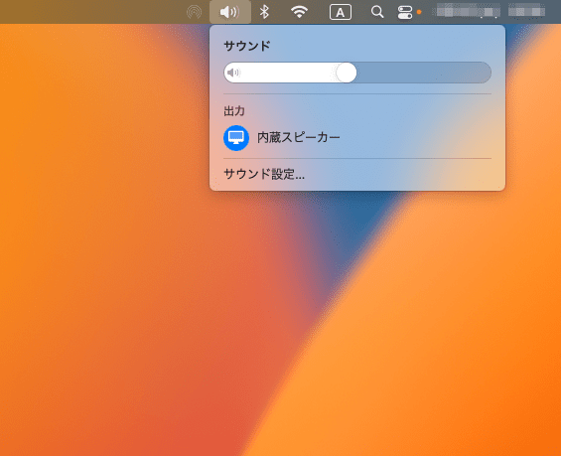Image resolution: width=561 pixels, height=456 pixels.
Task: Switch input source via the A icon
Action: [341, 12]
